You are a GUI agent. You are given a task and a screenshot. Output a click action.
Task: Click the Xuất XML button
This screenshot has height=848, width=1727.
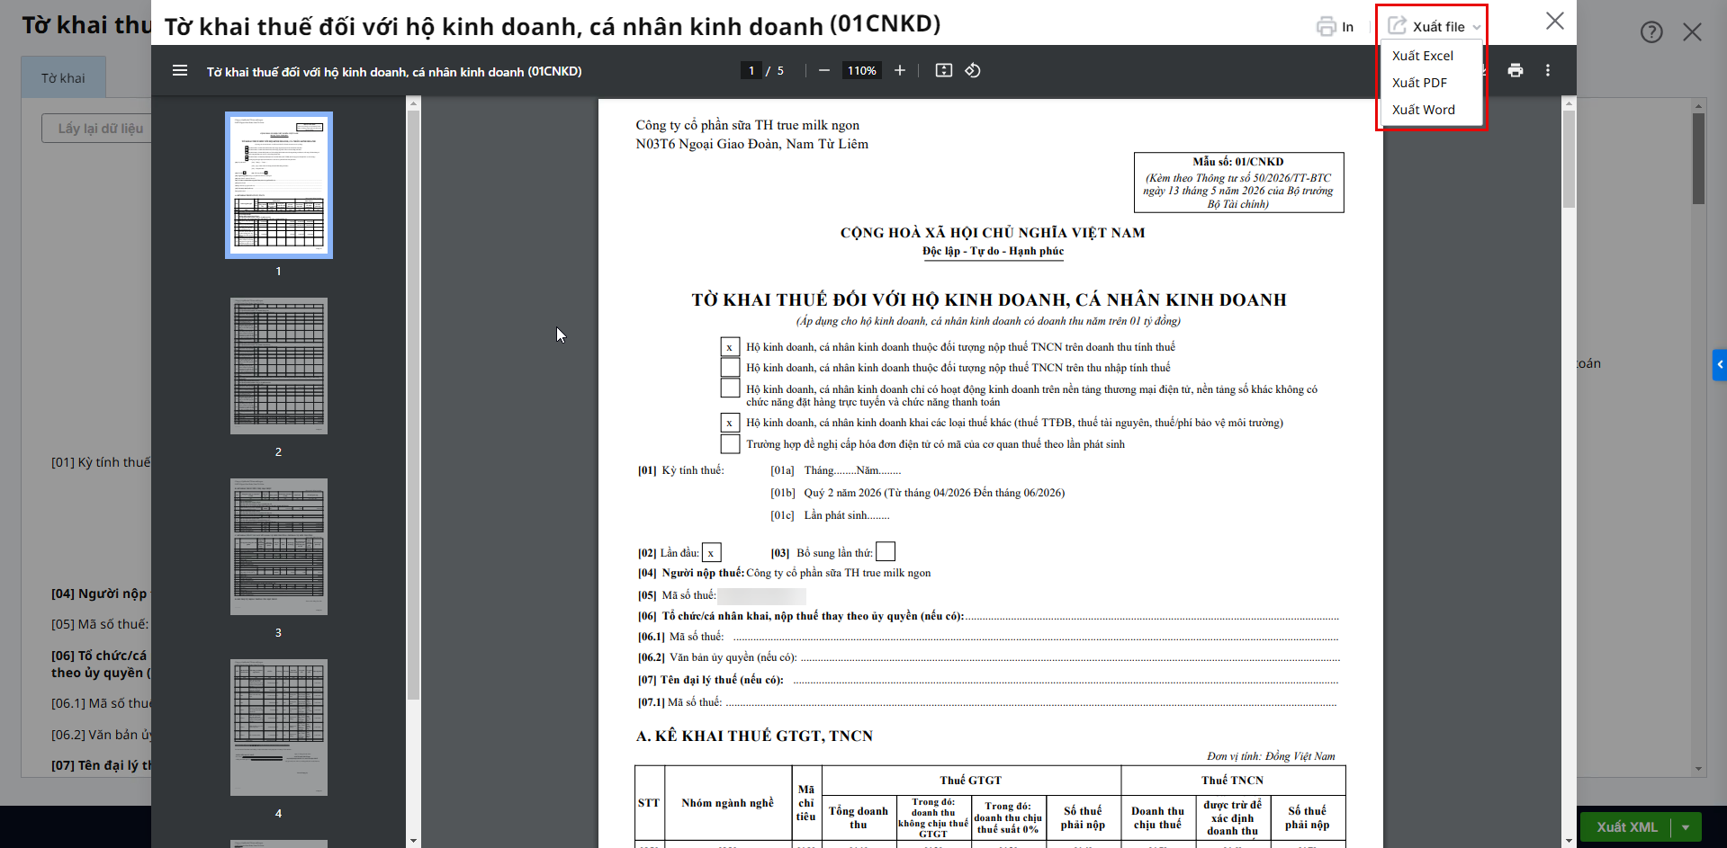1627,826
